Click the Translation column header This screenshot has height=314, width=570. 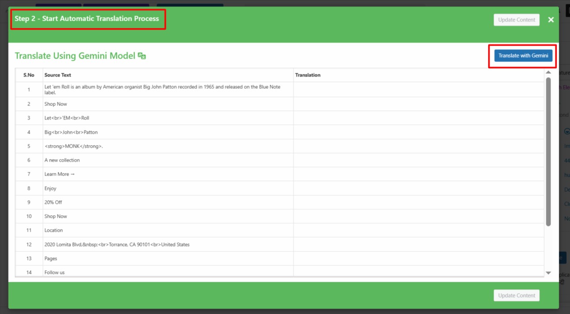coord(308,75)
